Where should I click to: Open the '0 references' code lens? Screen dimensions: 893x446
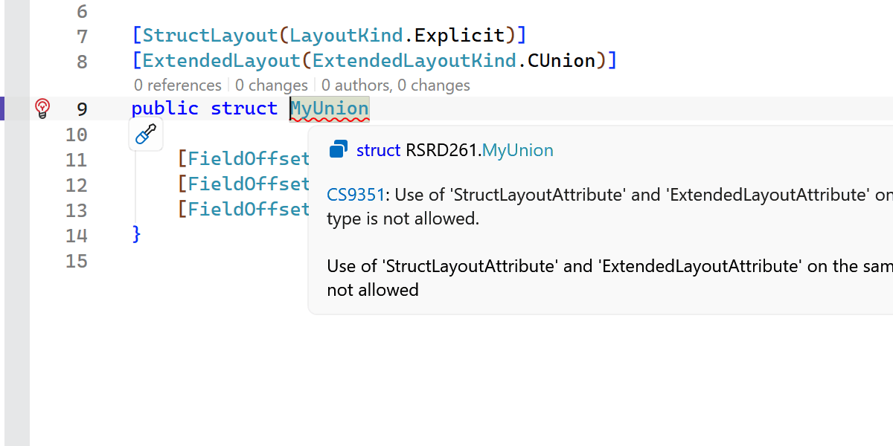click(178, 85)
